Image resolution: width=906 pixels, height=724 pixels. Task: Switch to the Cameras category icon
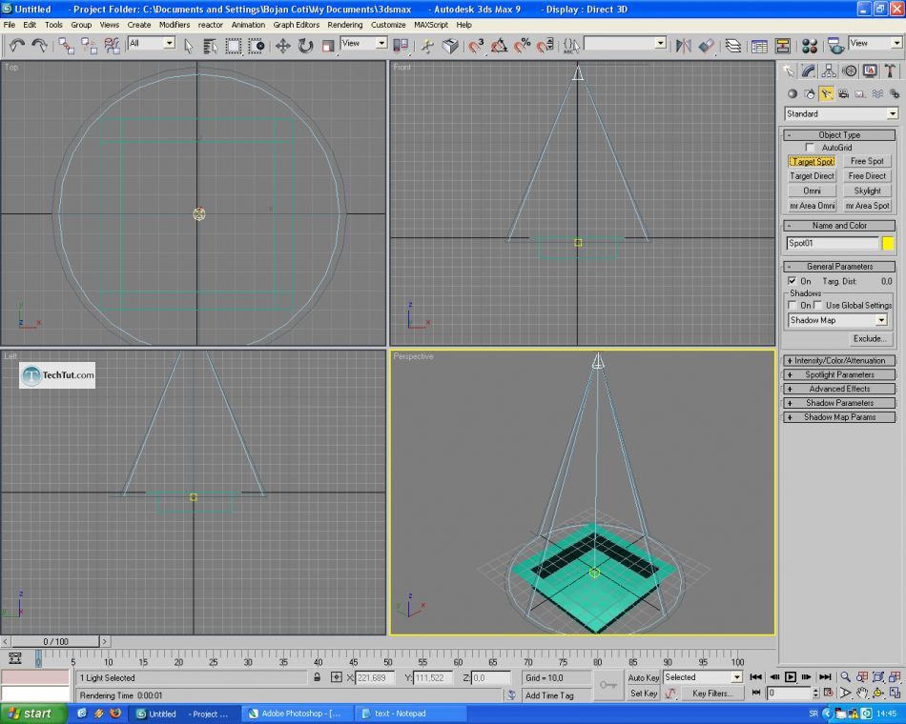coord(843,94)
